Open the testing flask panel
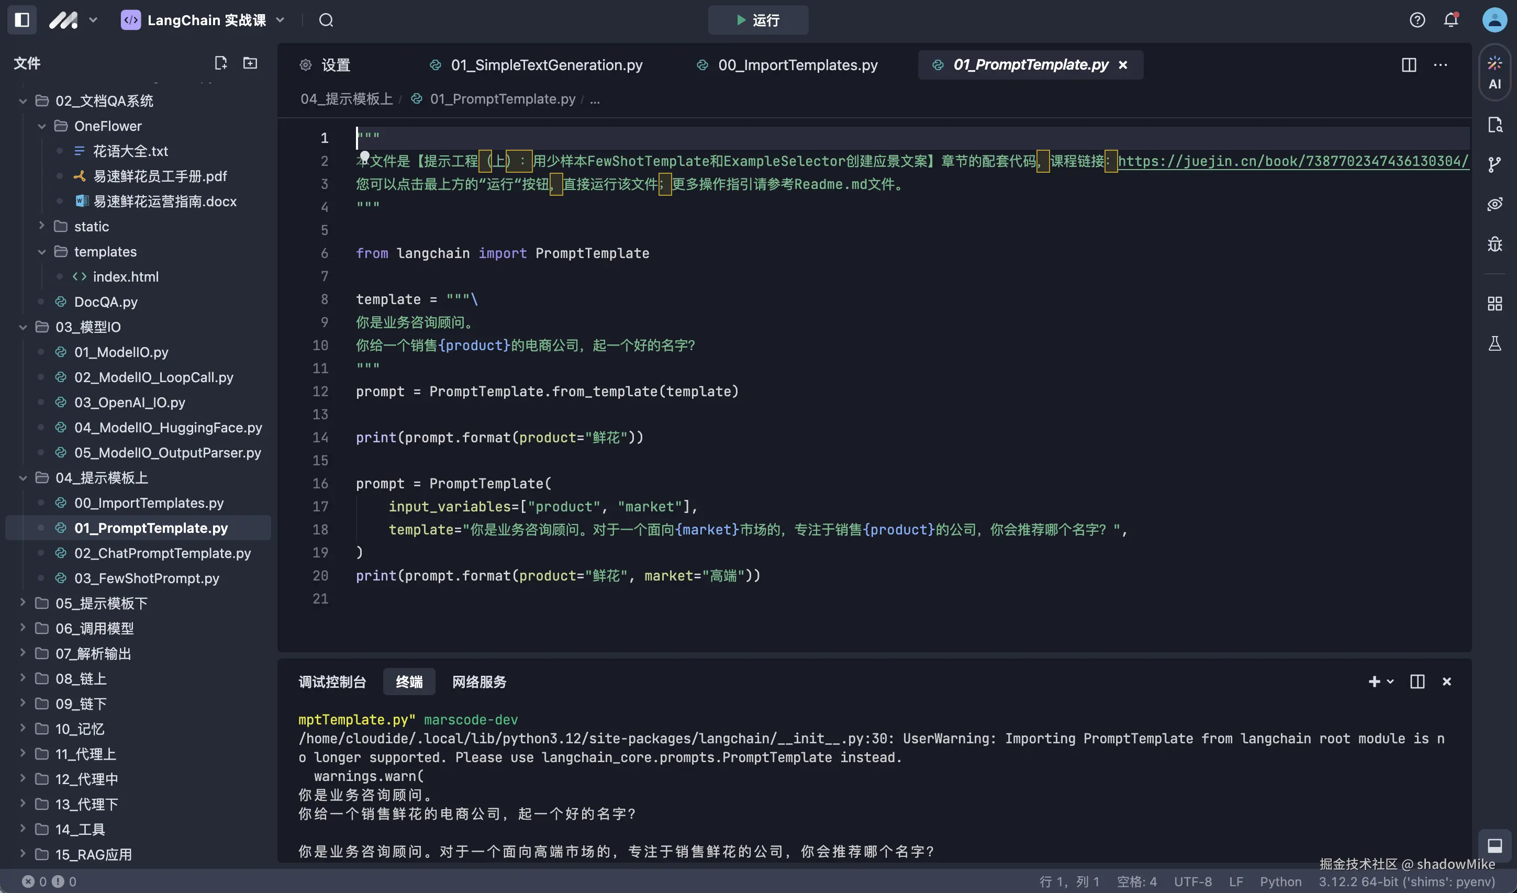Image resolution: width=1517 pixels, height=893 pixels. (1496, 344)
